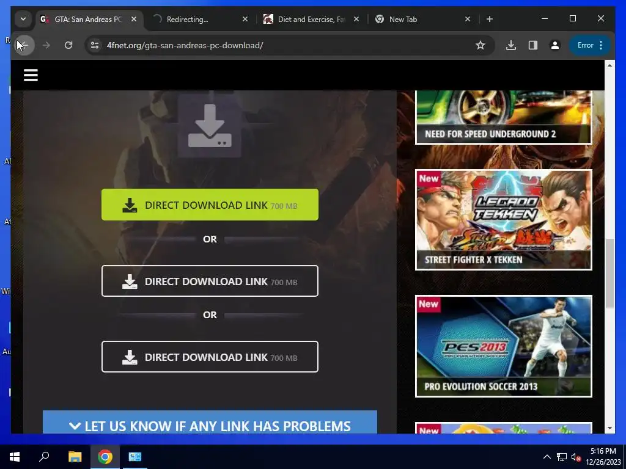Image resolution: width=626 pixels, height=469 pixels.
Task: Switch to the Redirecting tab
Action: 201,19
